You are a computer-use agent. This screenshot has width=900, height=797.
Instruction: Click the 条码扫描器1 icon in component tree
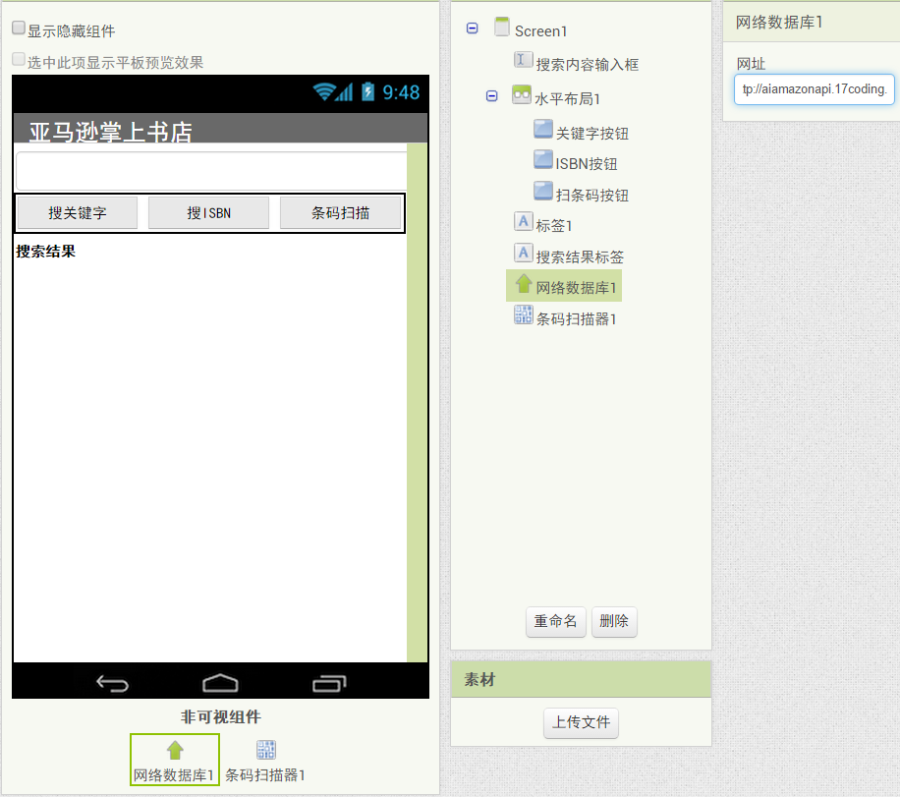click(x=523, y=314)
